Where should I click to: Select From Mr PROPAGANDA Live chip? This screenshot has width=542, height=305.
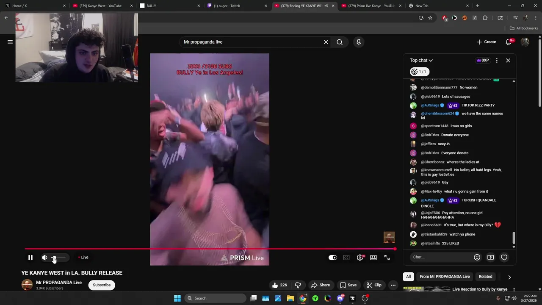[x=445, y=277]
